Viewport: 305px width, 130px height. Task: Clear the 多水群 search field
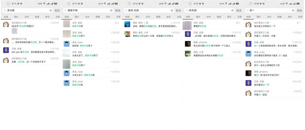(x=51, y=11)
